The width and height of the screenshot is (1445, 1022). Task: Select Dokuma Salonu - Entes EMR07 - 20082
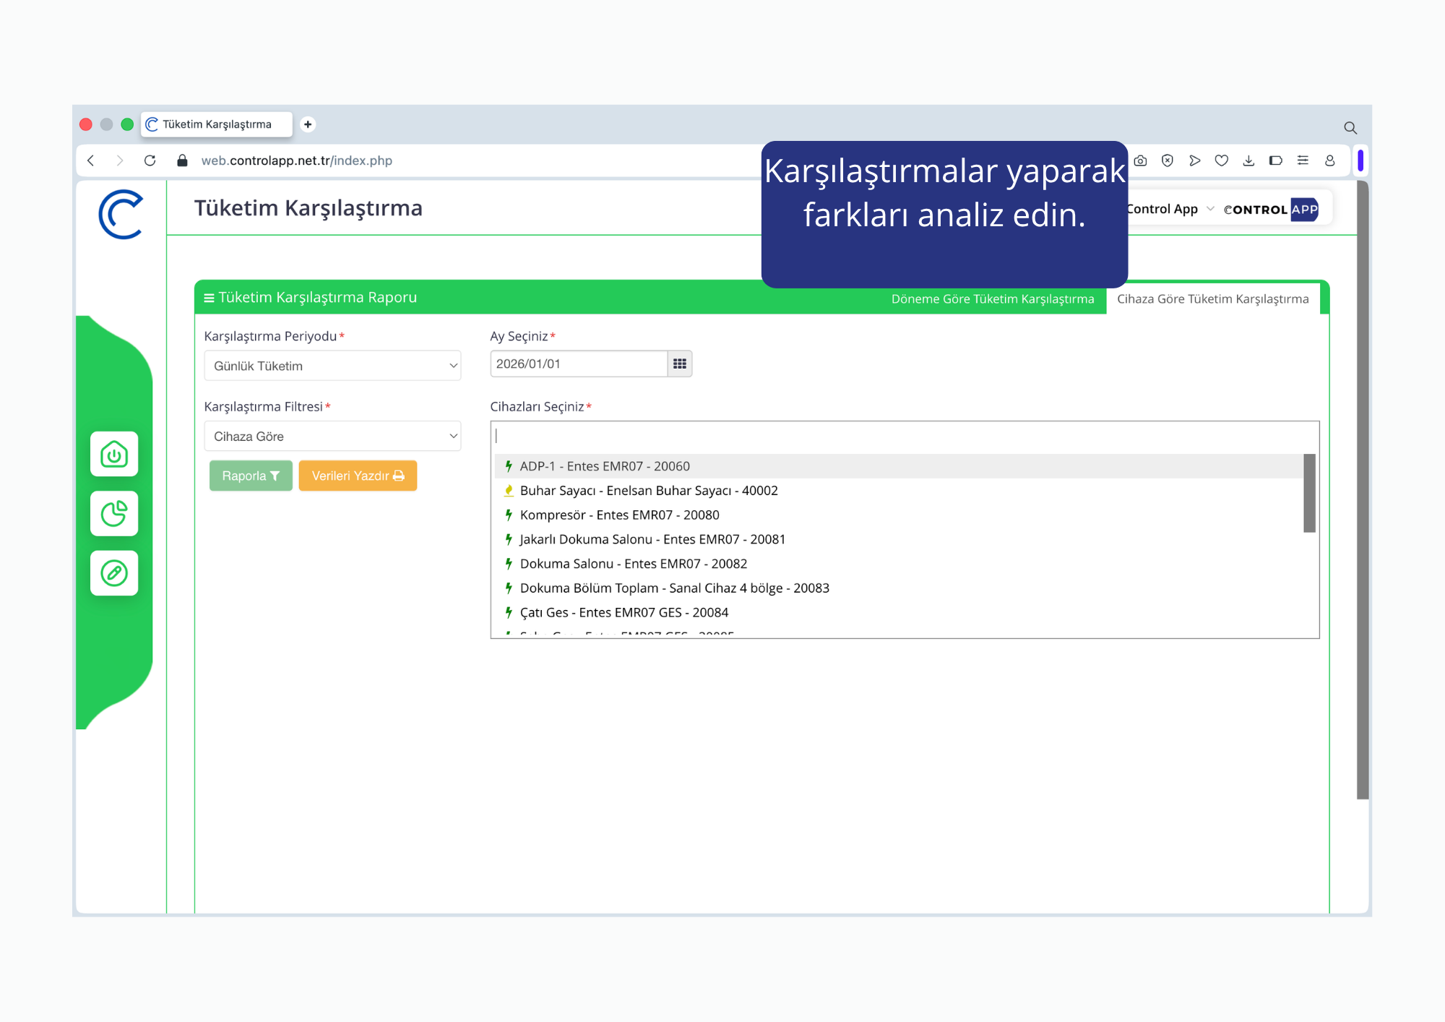[x=898, y=564]
